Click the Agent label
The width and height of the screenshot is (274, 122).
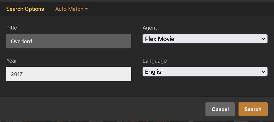click(x=150, y=28)
